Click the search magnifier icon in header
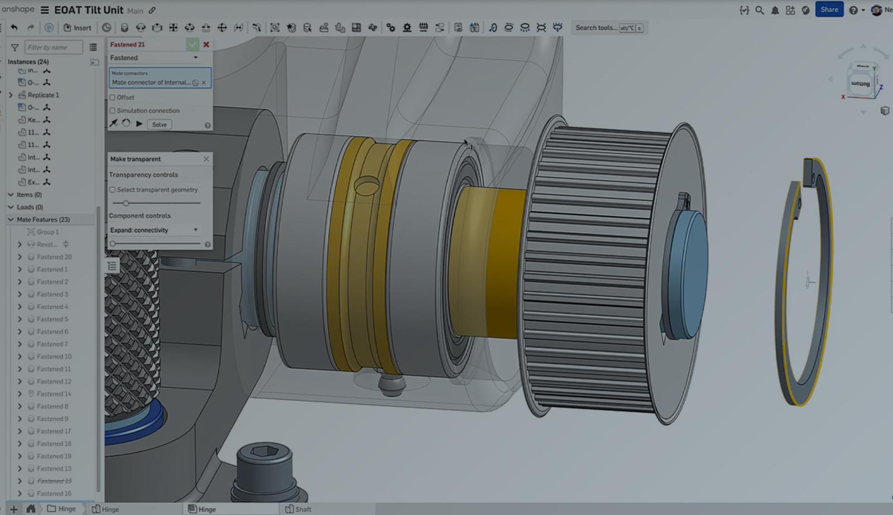The height and width of the screenshot is (515, 893). click(x=760, y=10)
